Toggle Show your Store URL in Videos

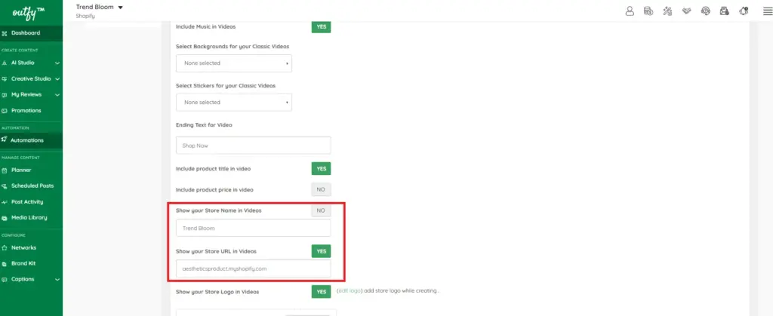[321, 251]
